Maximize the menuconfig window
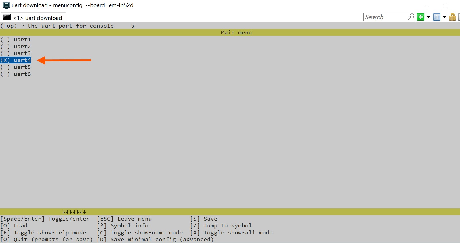This screenshot has height=243, width=460. click(x=446, y=5)
